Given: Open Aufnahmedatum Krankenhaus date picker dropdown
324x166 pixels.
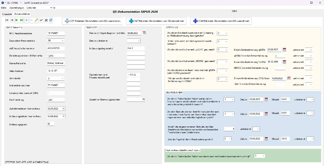Looking at the screenshot, I should coord(64,109).
